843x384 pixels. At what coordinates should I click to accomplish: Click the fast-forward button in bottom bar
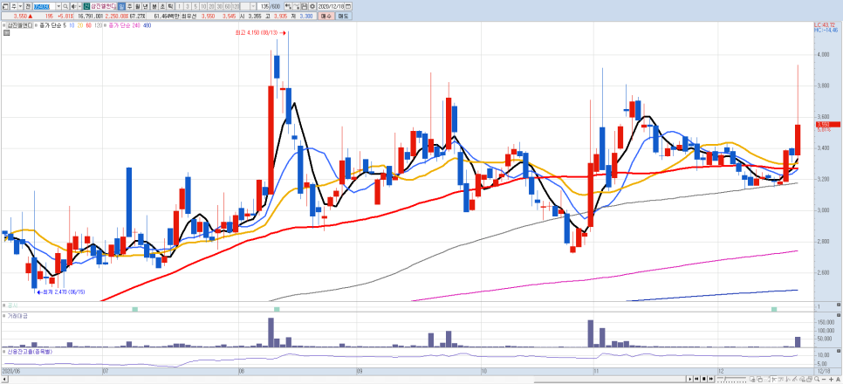coord(710,379)
